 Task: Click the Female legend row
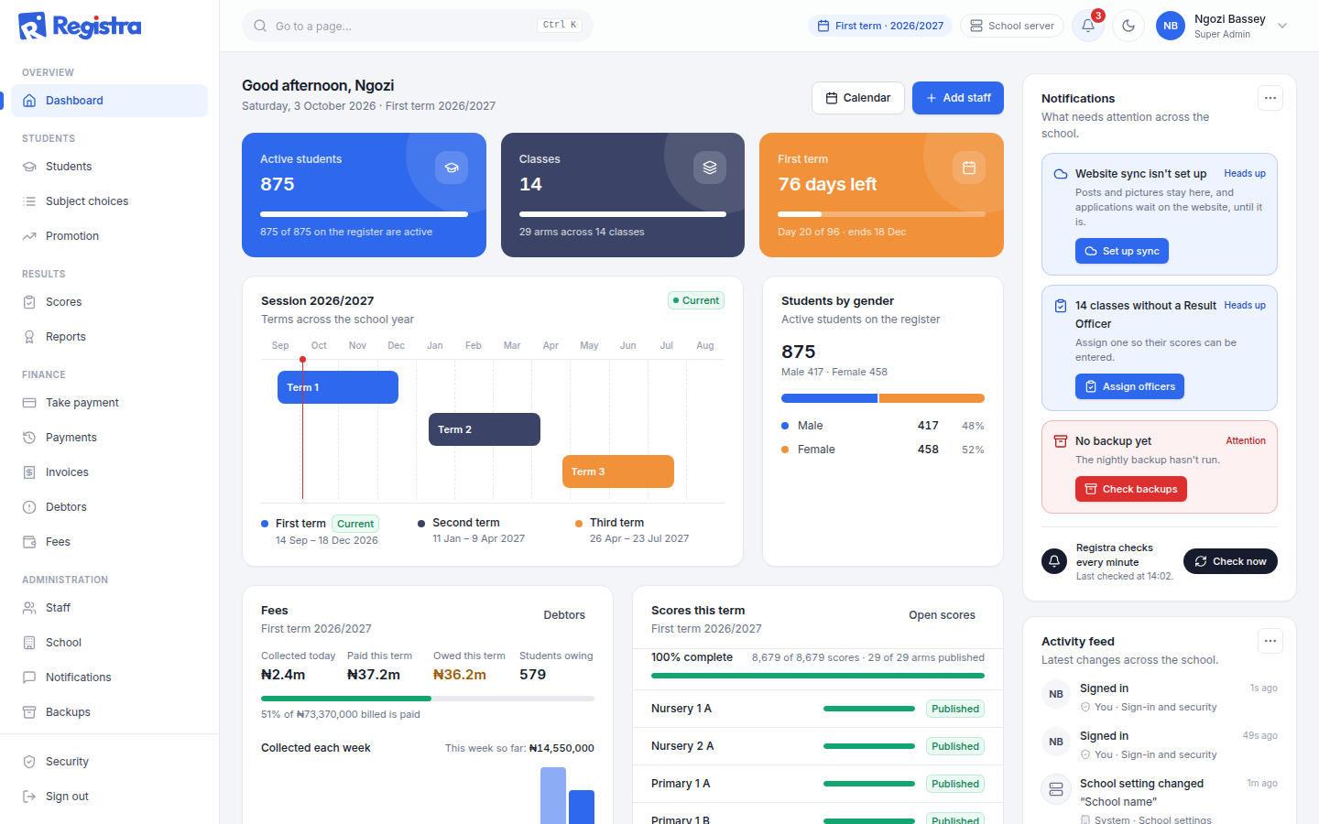[883, 450]
